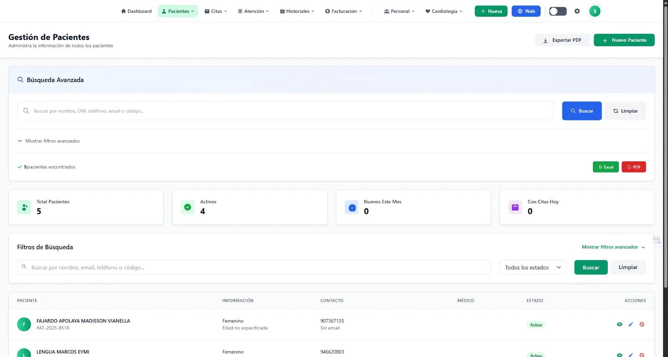Export results with the red PDF button
The width and height of the screenshot is (668, 357).
(x=633, y=167)
